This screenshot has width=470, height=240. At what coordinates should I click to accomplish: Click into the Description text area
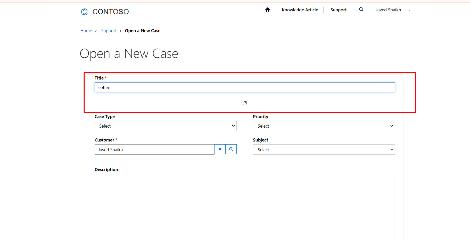click(245, 207)
